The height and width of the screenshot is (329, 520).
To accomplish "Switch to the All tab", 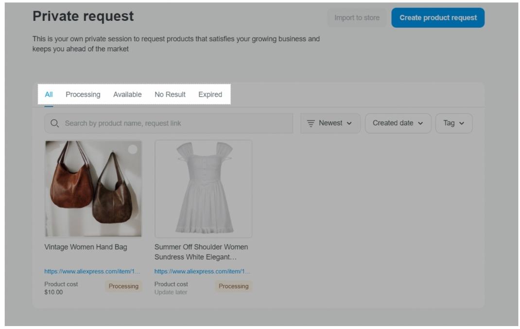I will point(49,95).
